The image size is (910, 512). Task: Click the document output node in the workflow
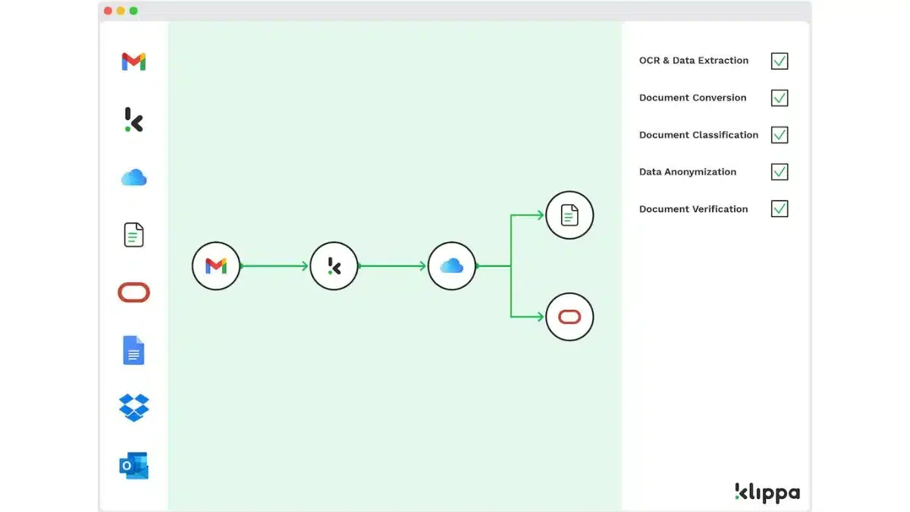(570, 215)
